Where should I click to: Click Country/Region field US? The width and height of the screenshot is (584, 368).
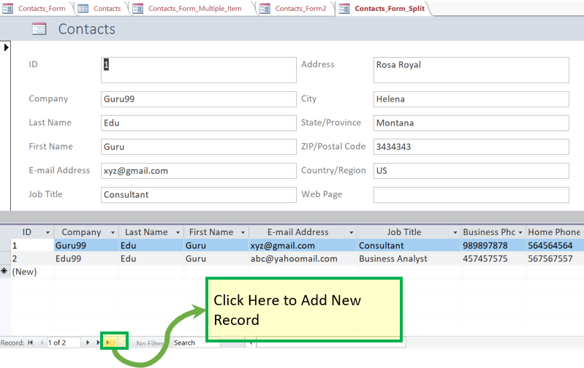pos(471,171)
